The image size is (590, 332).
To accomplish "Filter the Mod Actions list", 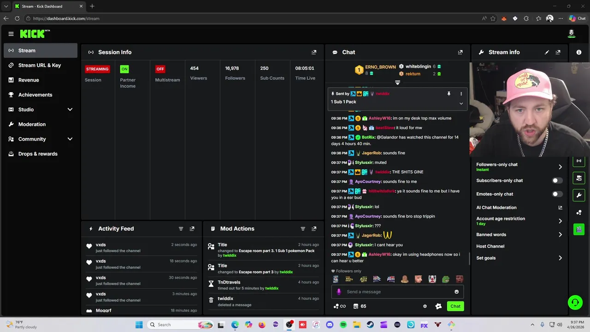I will [303, 229].
